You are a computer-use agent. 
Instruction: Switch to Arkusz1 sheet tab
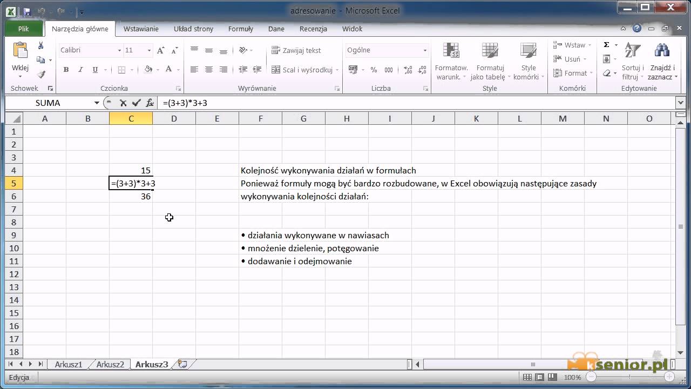tap(69, 365)
